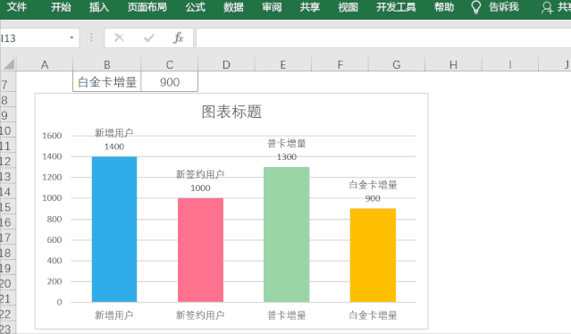Viewport: 571px width, 334px height.
Task: Select the yellow 白金卡增量 bar
Action: coord(373,255)
